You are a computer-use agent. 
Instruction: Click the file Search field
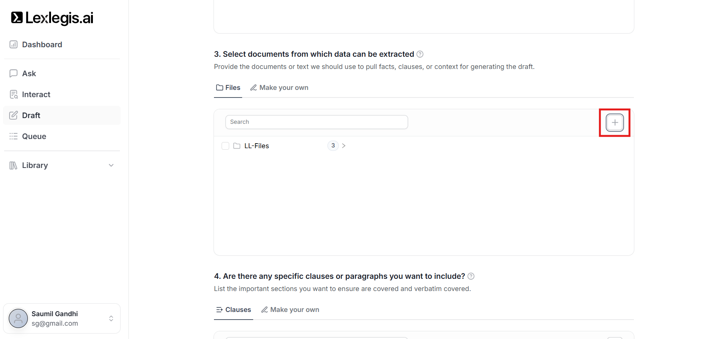[316, 122]
